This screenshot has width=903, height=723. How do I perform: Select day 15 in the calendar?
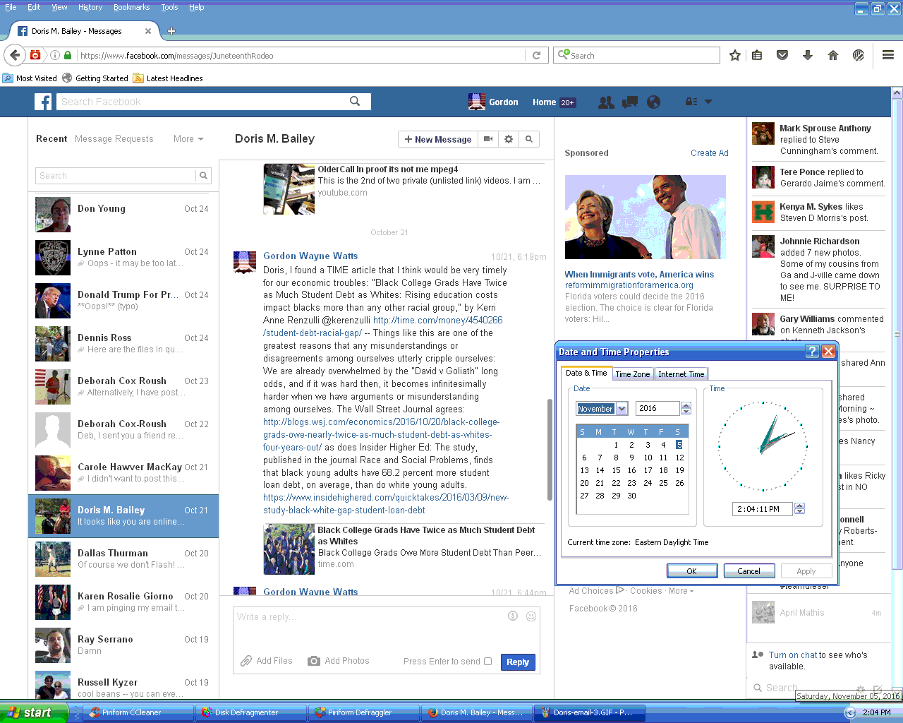tap(616, 470)
